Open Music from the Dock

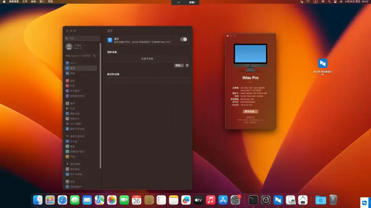pyautogui.click(x=210, y=200)
